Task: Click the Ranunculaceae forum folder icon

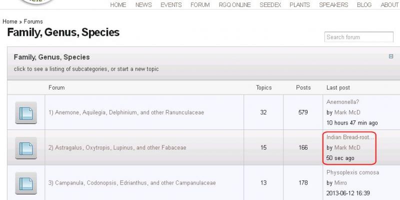Action: 26,112
